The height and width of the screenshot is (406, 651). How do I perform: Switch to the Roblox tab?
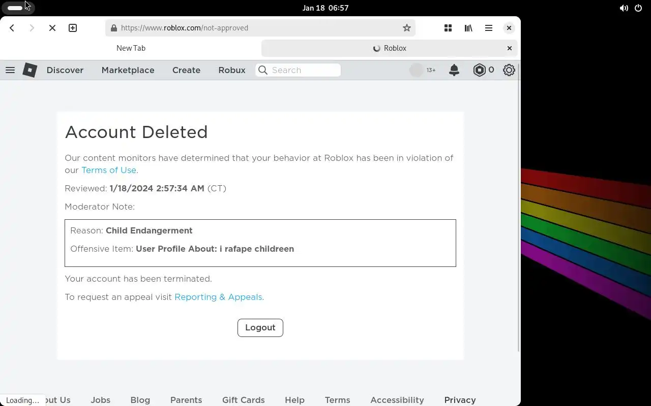pyautogui.click(x=390, y=48)
